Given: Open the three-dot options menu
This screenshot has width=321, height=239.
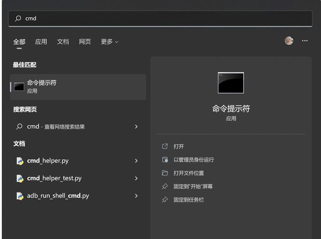Looking at the screenshot, I should [x=305, y=41].
